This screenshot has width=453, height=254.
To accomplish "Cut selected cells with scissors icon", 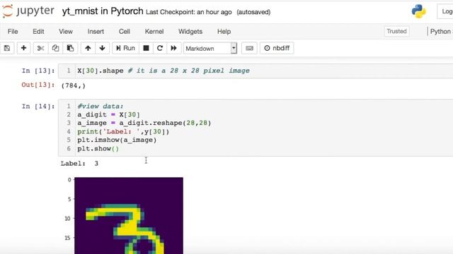I will tap(41, 48).
